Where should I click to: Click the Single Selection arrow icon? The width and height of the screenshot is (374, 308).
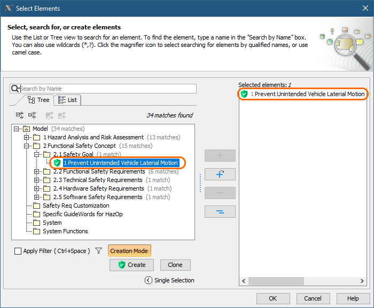click(148, 280)
